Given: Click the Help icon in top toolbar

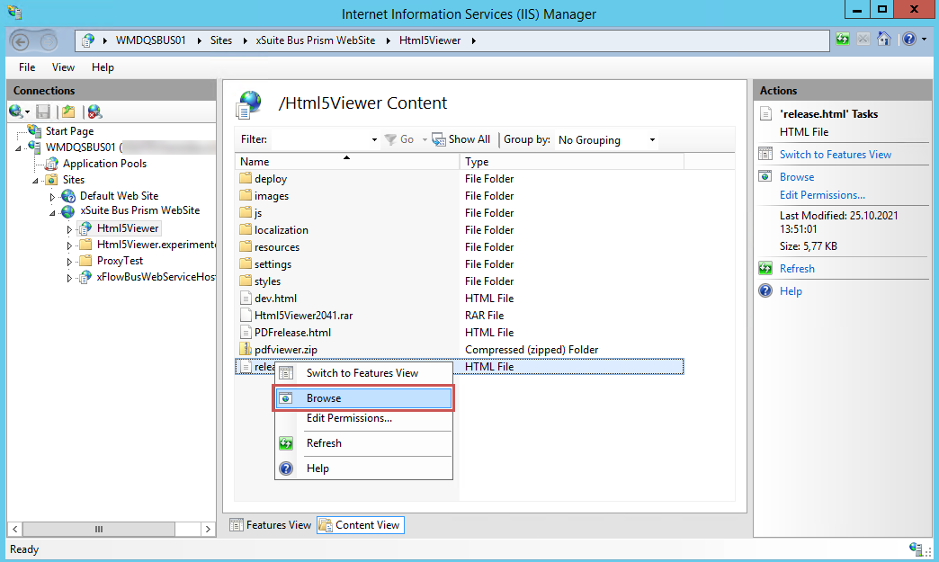Looking at the screenshot, I should 909,40.
